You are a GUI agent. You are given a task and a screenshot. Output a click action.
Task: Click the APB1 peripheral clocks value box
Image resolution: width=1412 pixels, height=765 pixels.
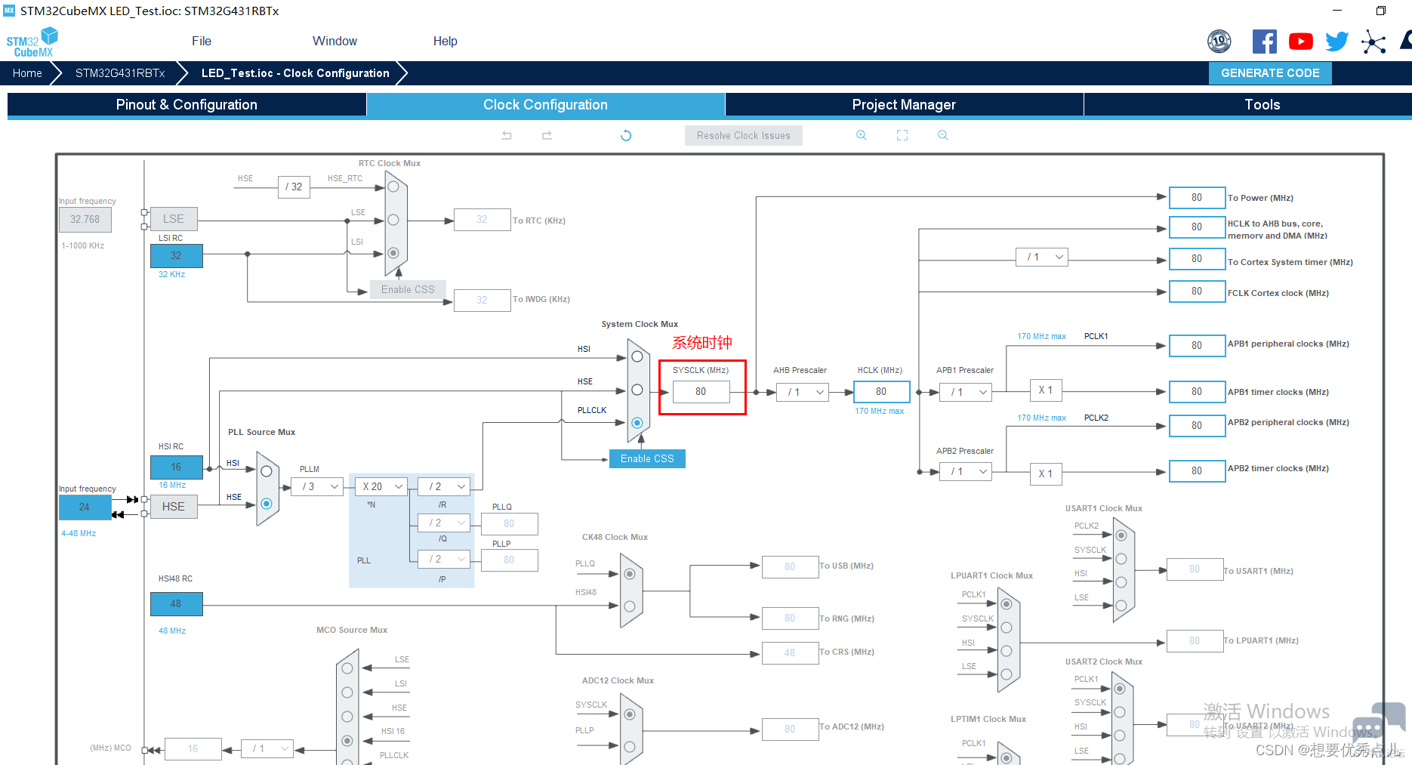point(1197,346)
